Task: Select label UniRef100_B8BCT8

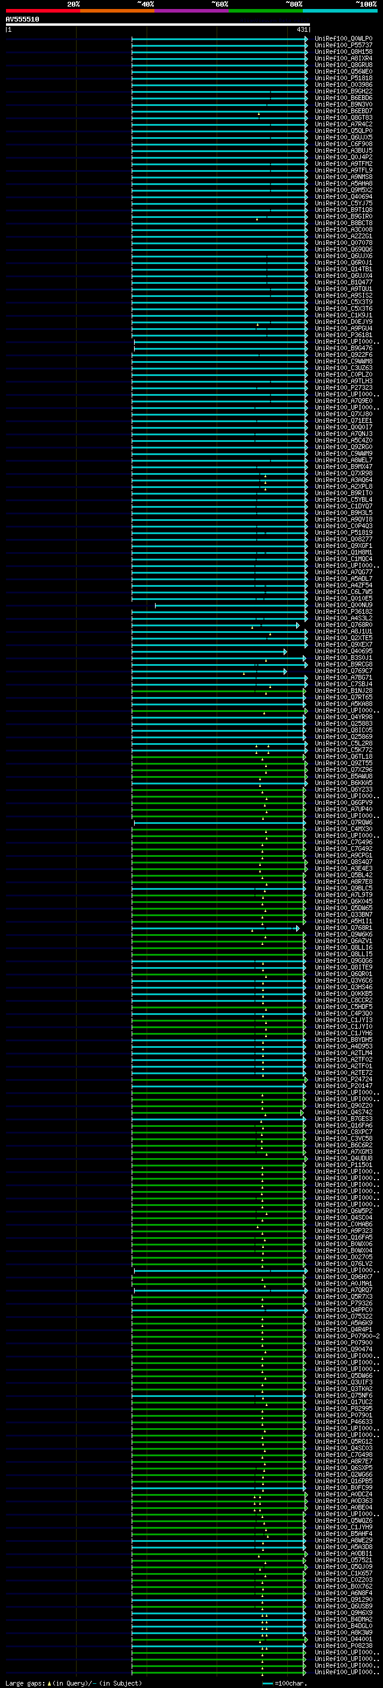Action: (344, 223)
